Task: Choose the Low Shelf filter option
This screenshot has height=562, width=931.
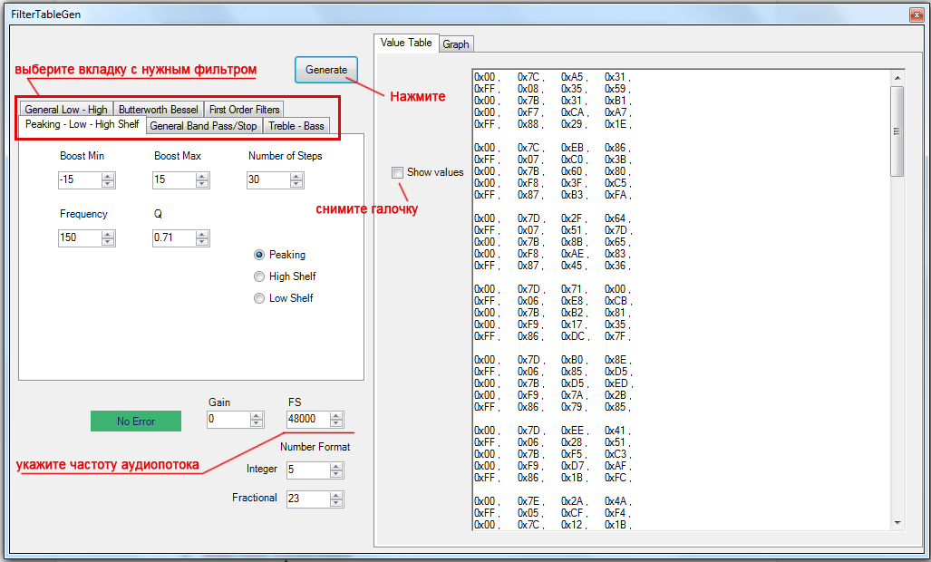Action: coord(259,298)
